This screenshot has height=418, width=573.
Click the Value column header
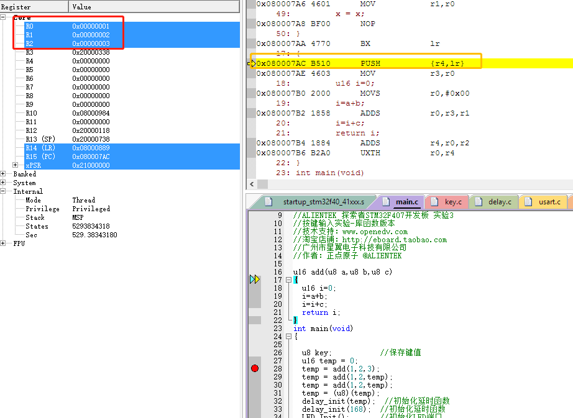(154, 7)
